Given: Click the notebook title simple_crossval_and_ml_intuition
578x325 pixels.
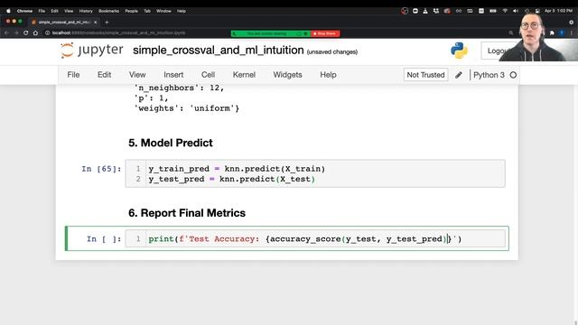Looking at the screenshot, I should [219, 51].
